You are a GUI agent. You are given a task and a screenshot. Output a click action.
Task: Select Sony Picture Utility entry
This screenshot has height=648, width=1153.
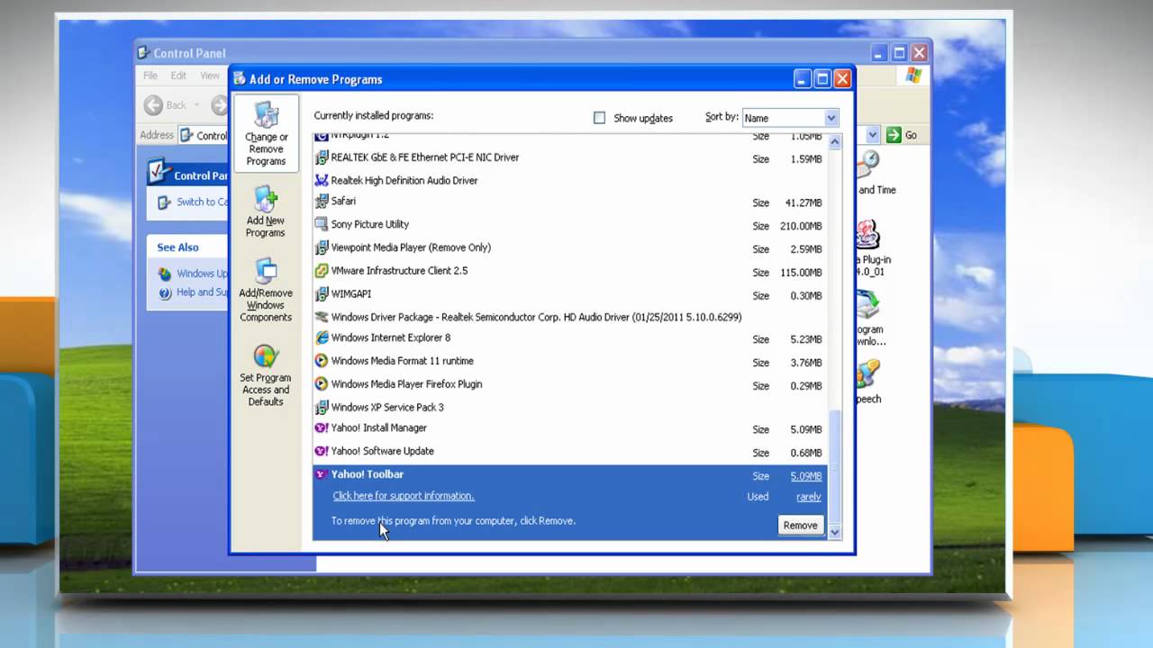(x=569, y=225)
